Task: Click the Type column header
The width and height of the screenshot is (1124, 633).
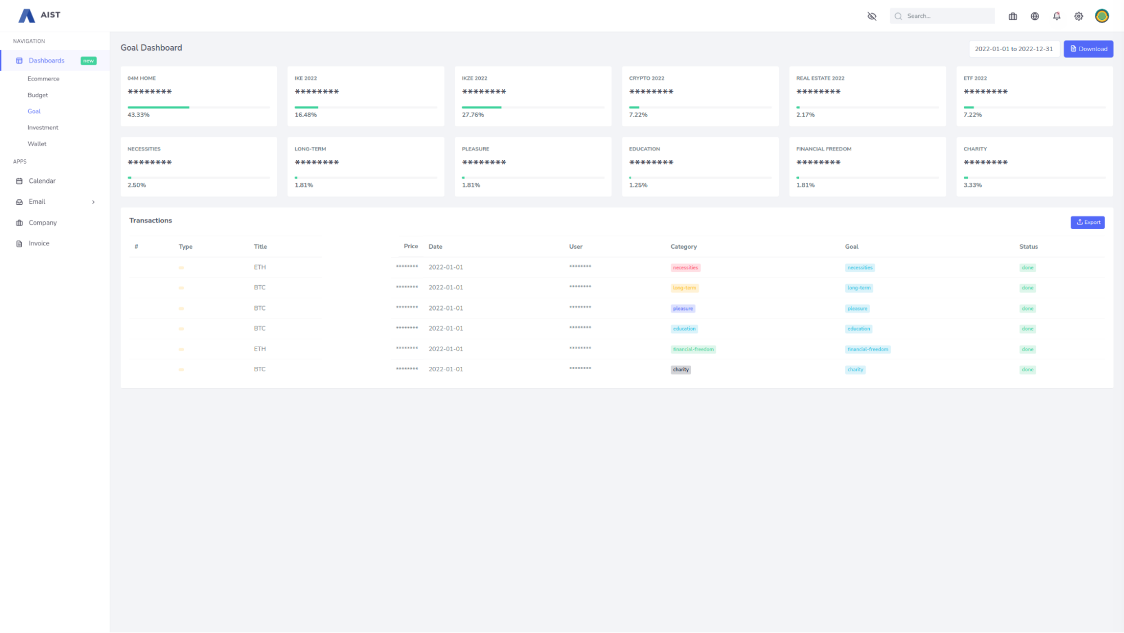Action: [186, 247]
